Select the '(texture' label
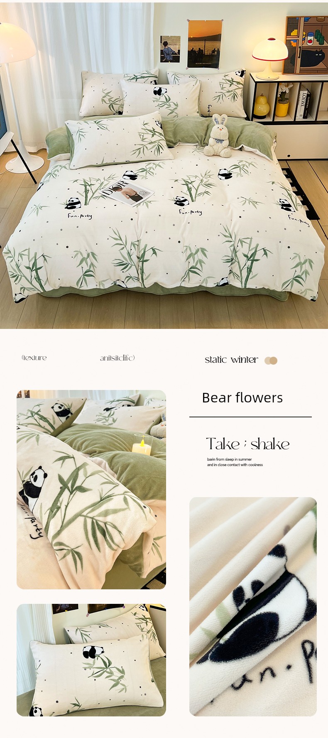The image size is (328, 738). [34, 358]
